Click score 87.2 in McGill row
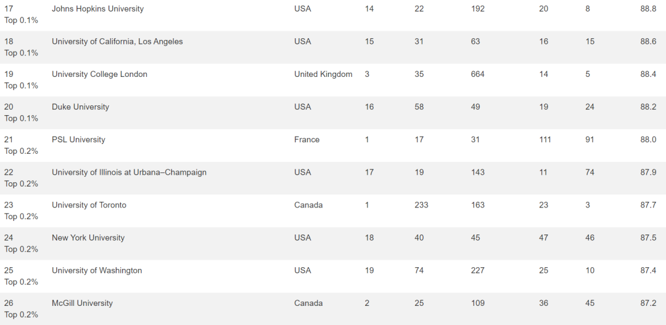The height and width of the screenshot is (325, 666). pos(648,303)
